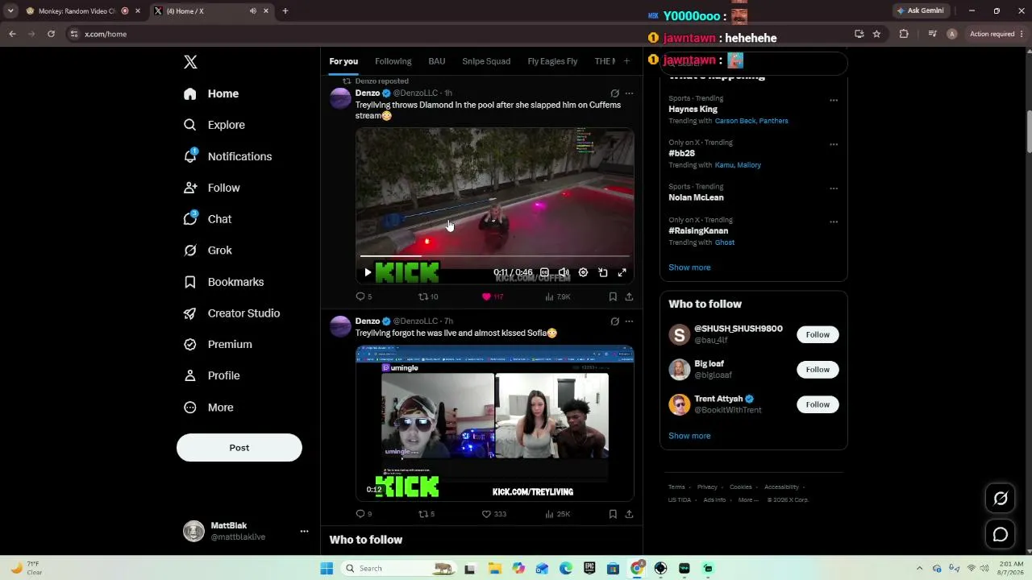This screenshot has width=1032, height=580.
Task: Open the floating Messages button
Action: pos(1001,534)
